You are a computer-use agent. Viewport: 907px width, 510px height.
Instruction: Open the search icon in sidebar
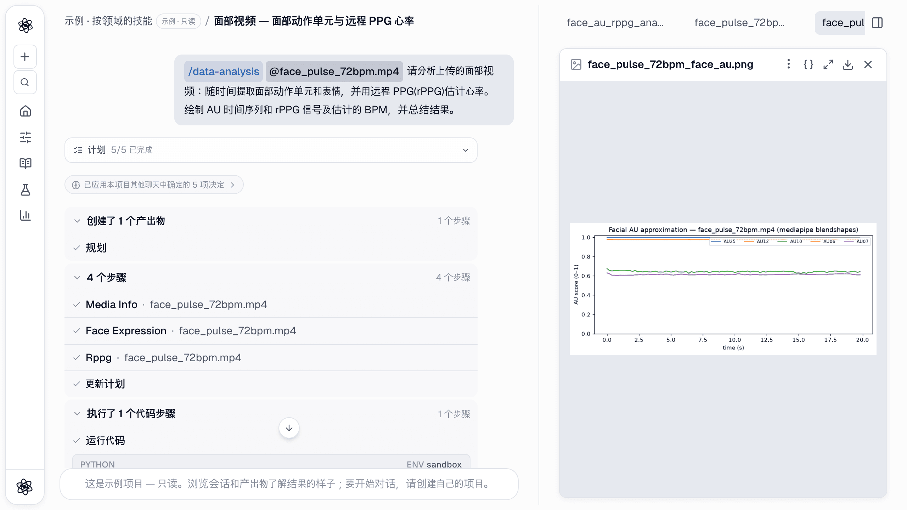coord(25,82)
